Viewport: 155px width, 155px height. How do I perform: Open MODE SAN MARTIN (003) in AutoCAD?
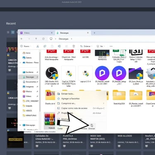101,141
